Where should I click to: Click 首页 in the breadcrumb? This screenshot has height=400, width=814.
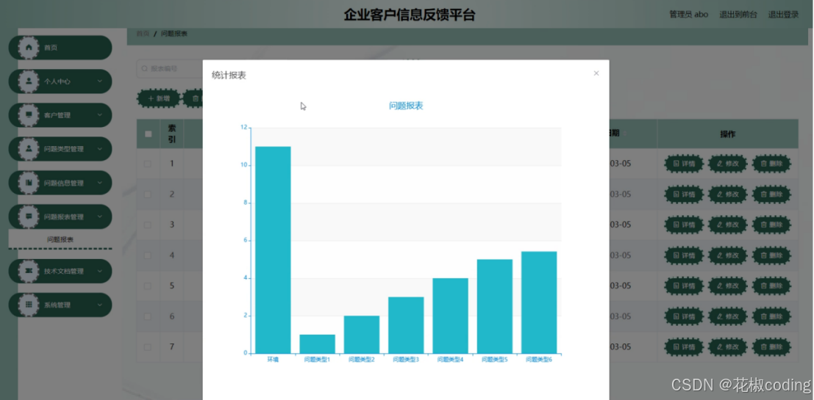click(143, 34)
